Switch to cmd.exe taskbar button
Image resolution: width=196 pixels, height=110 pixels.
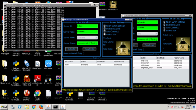[55, 107]
